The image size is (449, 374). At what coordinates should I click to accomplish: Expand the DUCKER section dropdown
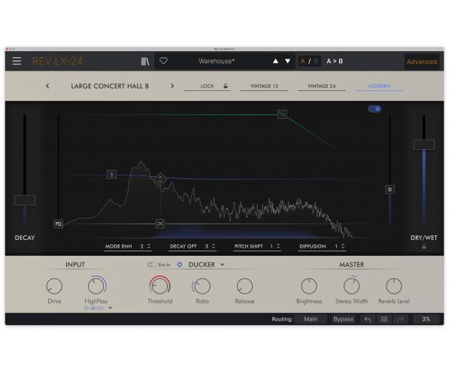point(222,265)
